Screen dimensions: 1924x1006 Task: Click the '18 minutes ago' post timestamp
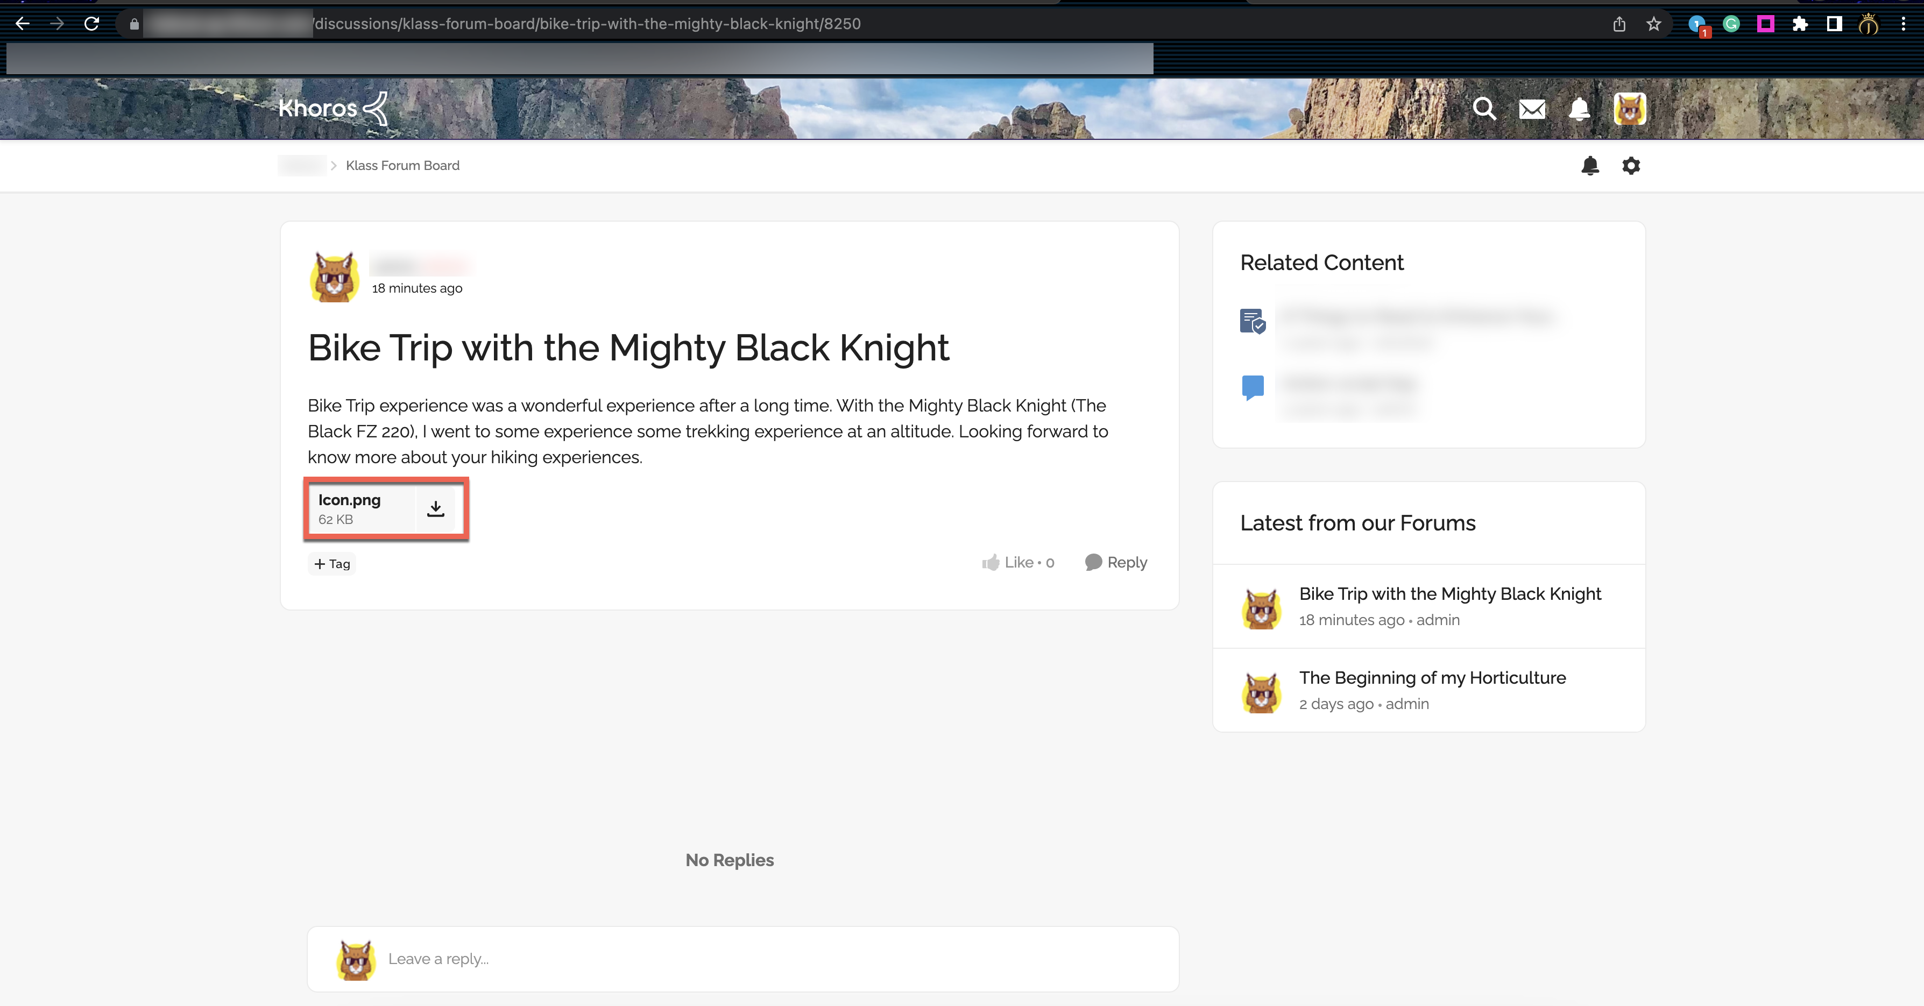point(417,288)
